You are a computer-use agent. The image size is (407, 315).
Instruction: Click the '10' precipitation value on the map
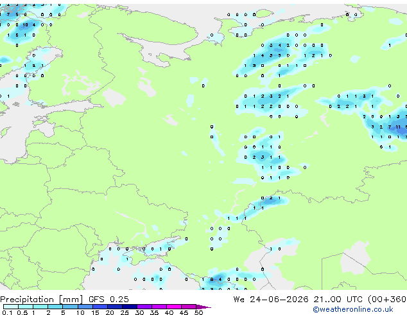pos(25,24)
